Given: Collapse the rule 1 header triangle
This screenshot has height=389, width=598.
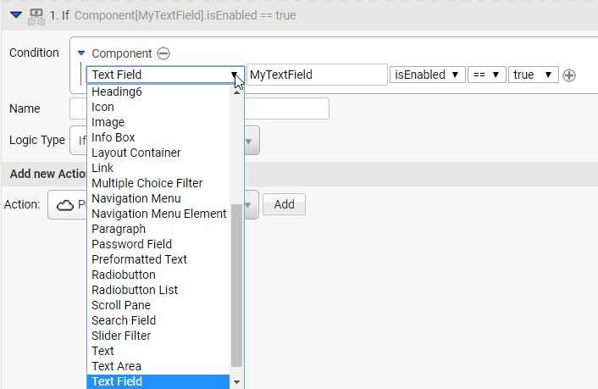Looking at the screenshot, I should point(16,15).
